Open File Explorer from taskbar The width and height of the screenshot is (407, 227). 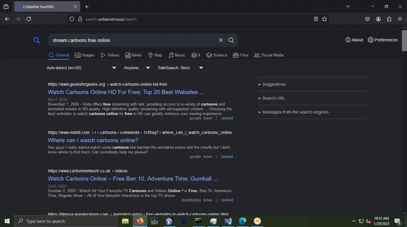[x=125, y=221]
